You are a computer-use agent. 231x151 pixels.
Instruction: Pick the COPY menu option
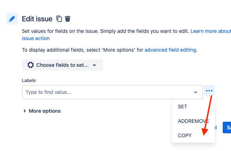(185, 135)
